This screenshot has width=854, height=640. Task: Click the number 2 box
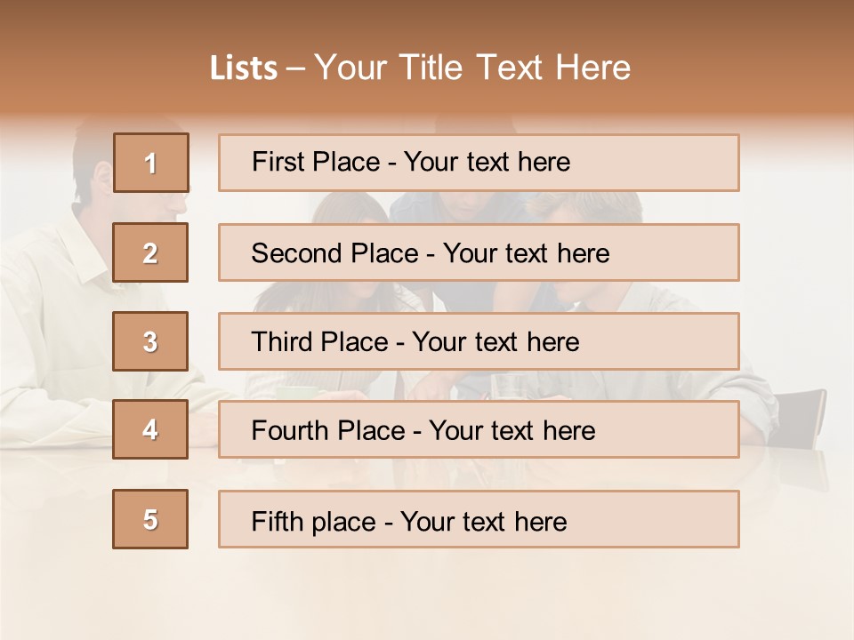coord(150,252)
